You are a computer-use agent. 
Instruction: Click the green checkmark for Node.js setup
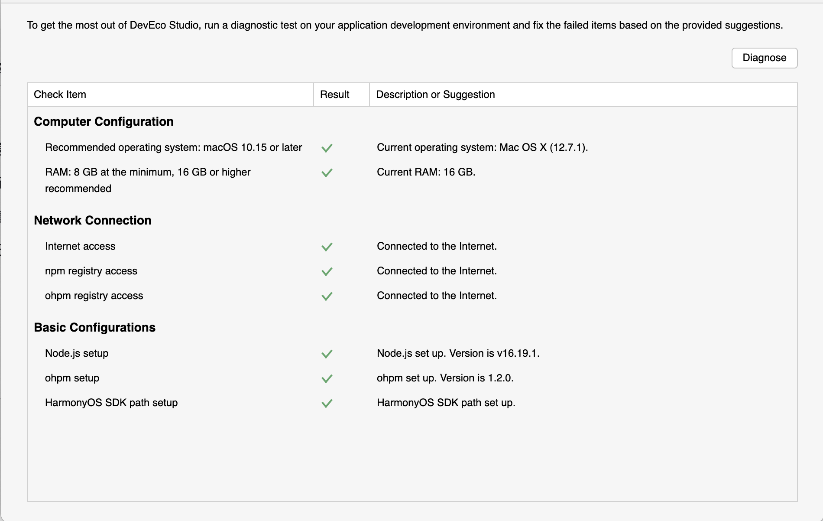coord(327,354)
